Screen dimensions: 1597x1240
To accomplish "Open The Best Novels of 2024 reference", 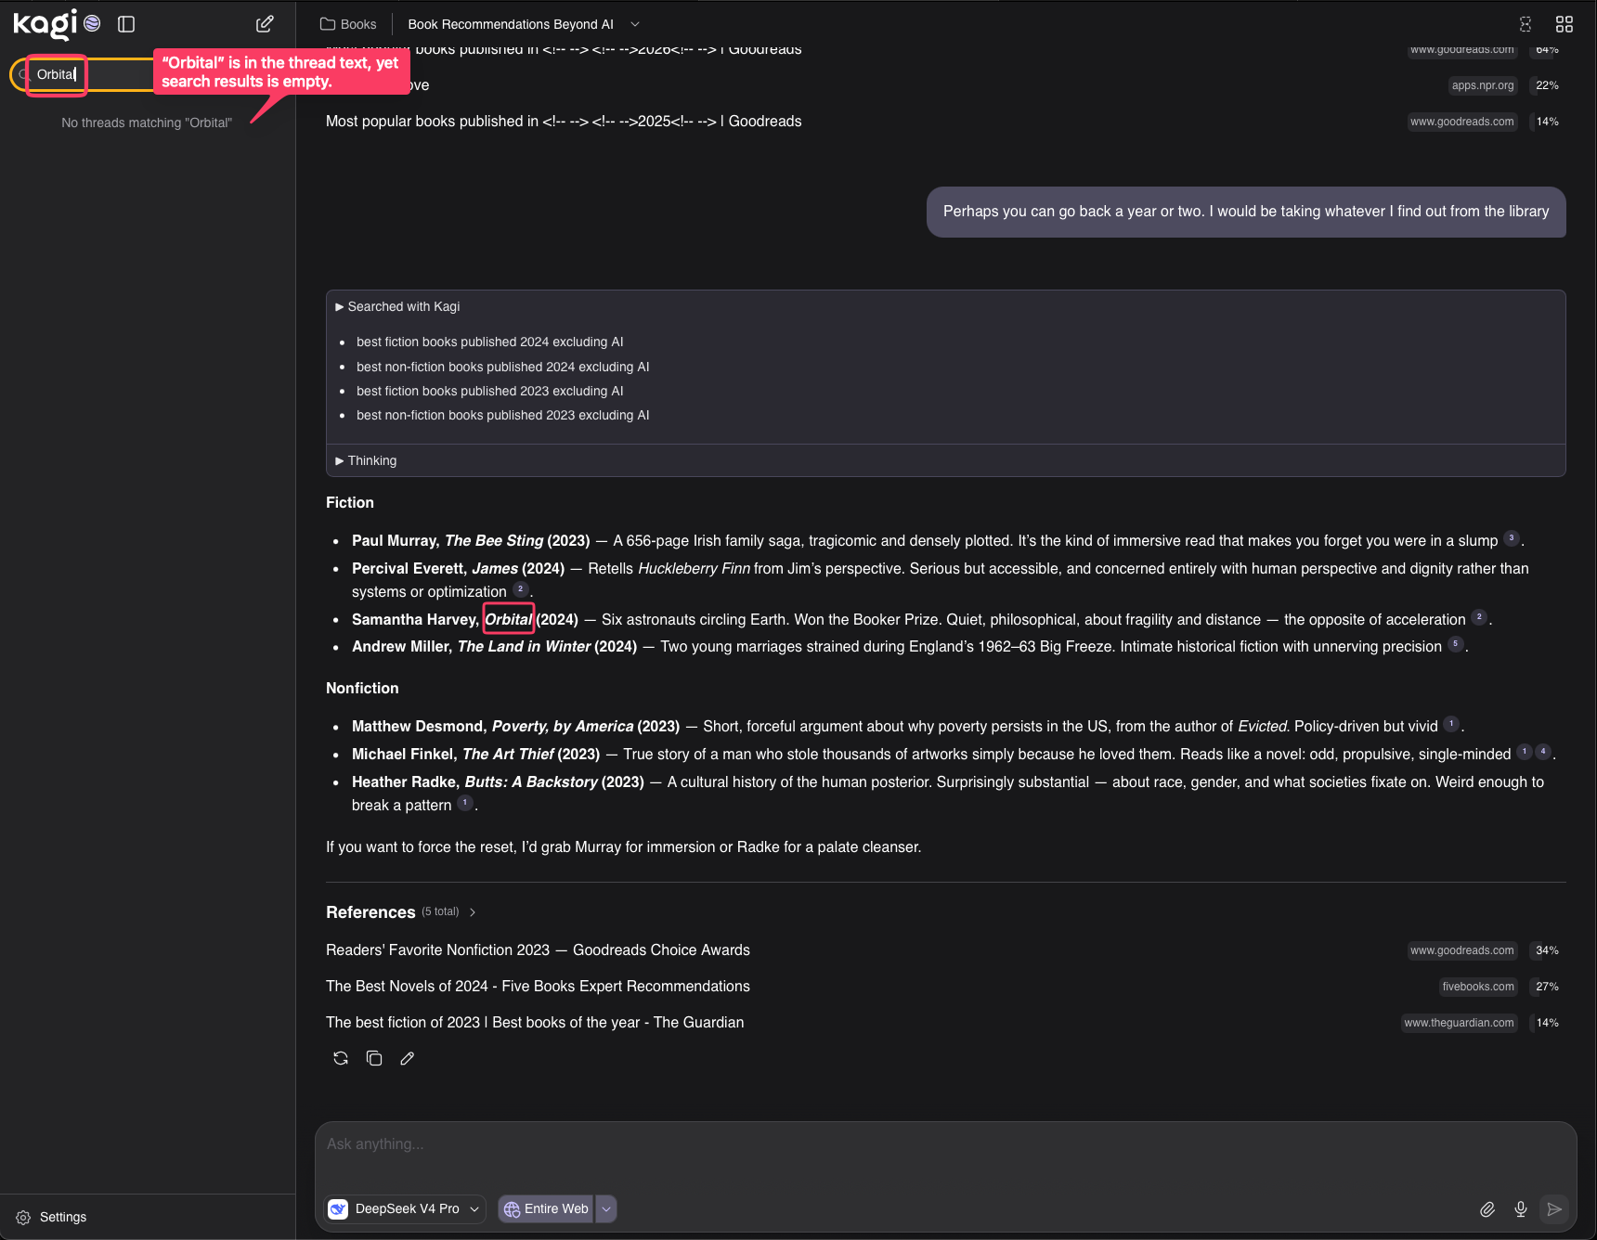I will [x=538, y=986].
